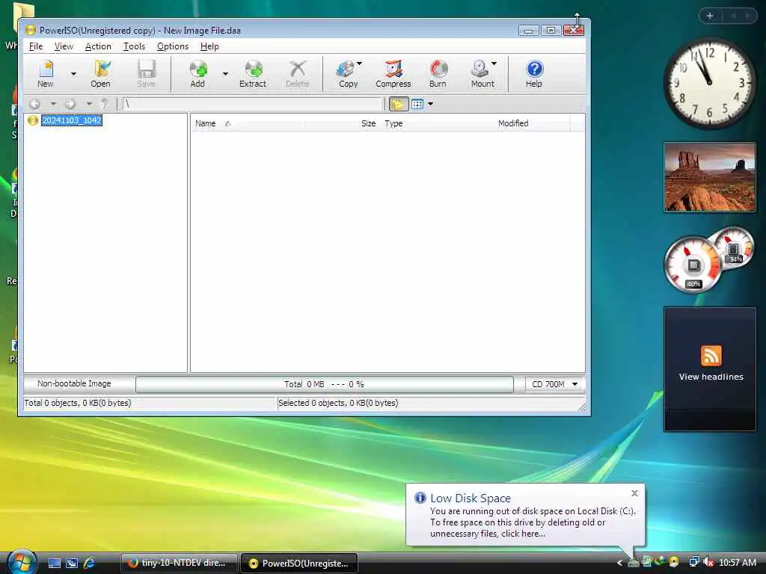
Task: Click the Delete toolbar icon
Action: [298, 74]
